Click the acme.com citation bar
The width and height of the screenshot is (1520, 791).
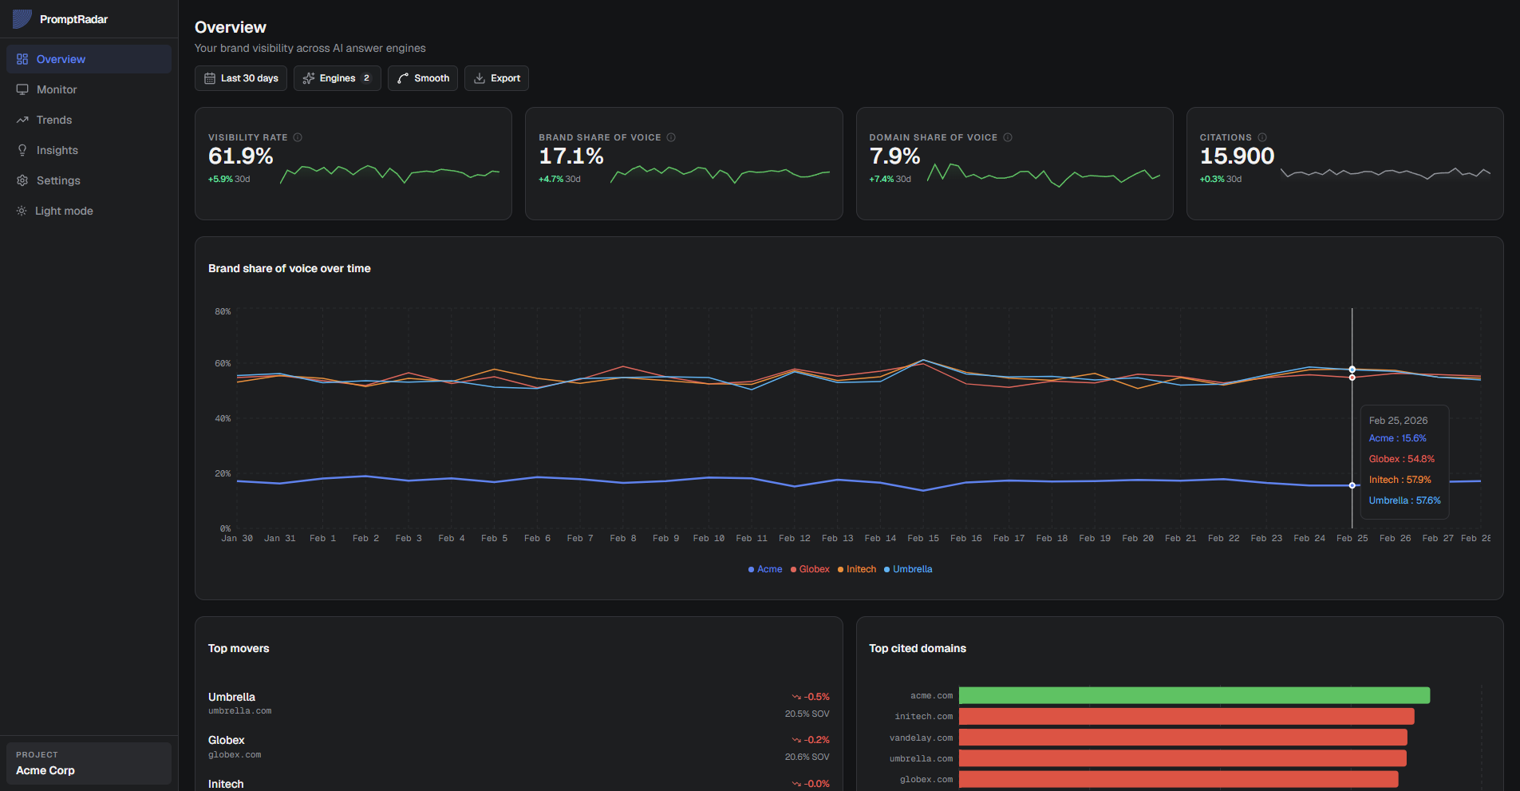pos(1193,694)
